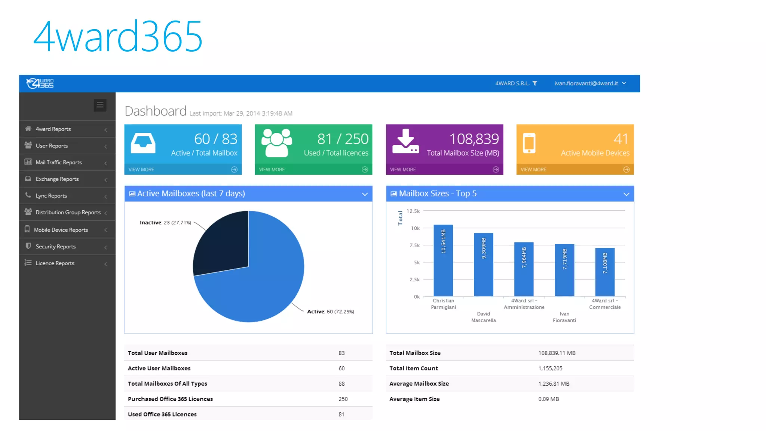Open the Security Reports sidebar item
This screenshot has height=431, width=766.
tap(56, 247)
